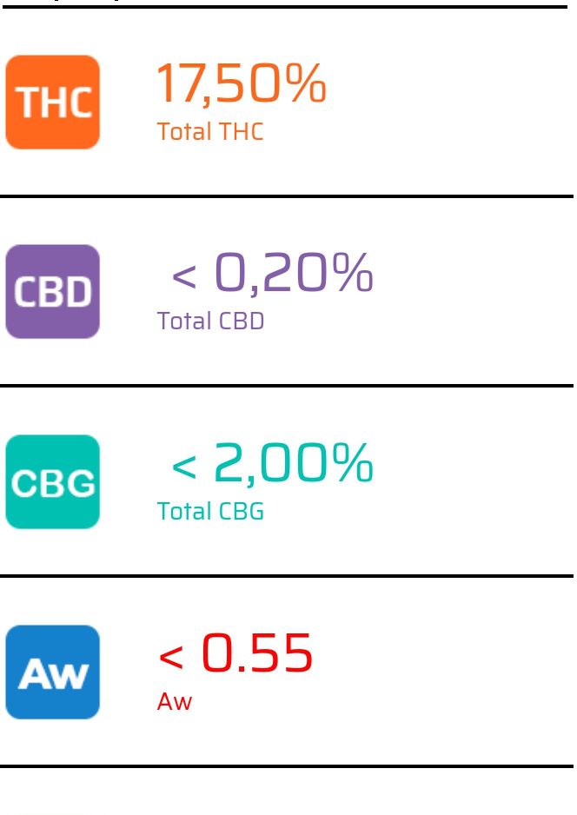Screen dimensions: 577x815
Task: Click the teal less-than sign
Action: [184, 467]
